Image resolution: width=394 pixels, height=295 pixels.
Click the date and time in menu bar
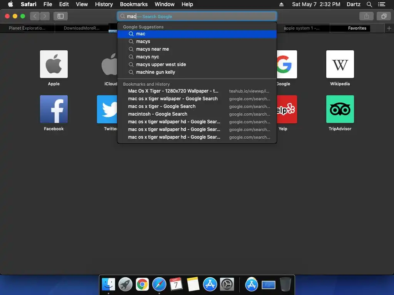pyautogui.click(x=316, y=4)
